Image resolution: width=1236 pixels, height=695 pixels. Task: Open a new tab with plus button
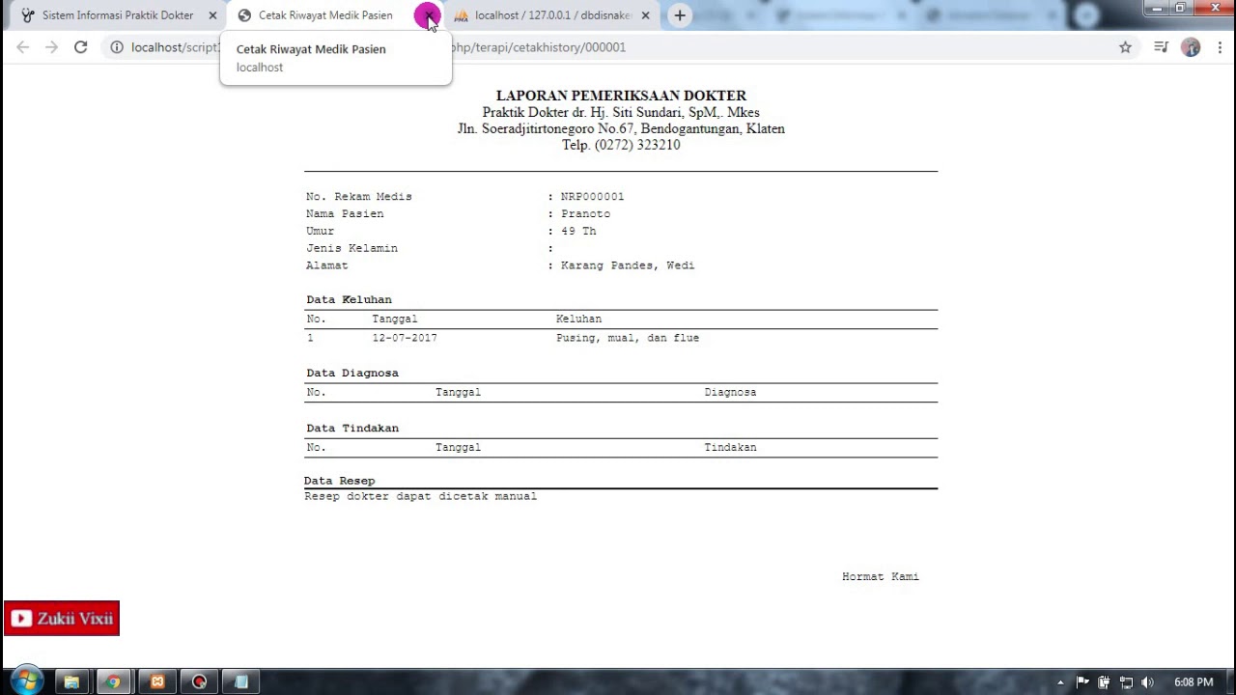click(680, 15)
